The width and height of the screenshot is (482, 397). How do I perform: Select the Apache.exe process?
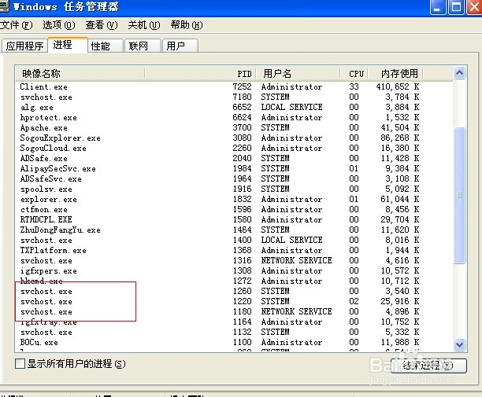coord(234,127)
